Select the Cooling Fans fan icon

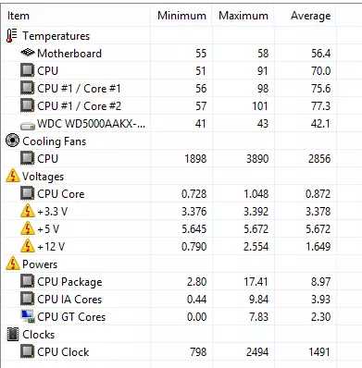point(12,141)
